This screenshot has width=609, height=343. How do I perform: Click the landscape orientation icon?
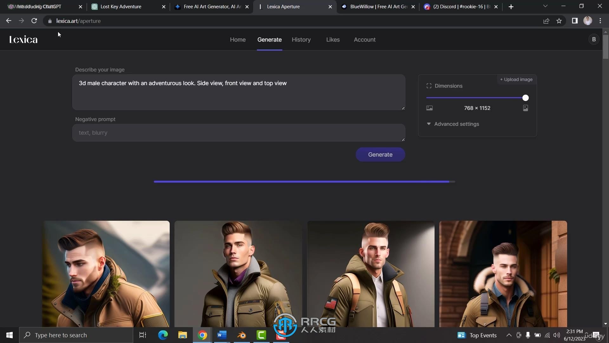tap(429, 108)
